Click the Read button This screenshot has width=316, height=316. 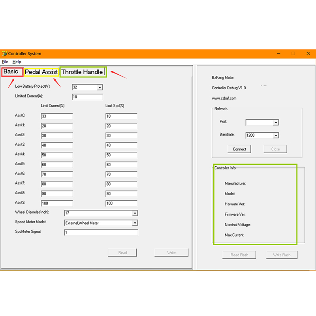pos(122,253)
